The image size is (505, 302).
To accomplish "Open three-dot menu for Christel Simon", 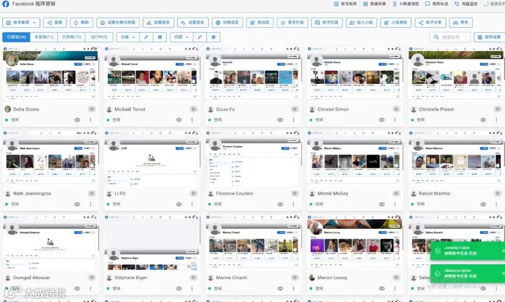I will 395,119.
